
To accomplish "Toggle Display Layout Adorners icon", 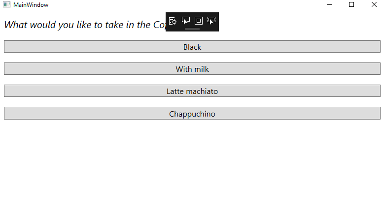I will (198, 21).
